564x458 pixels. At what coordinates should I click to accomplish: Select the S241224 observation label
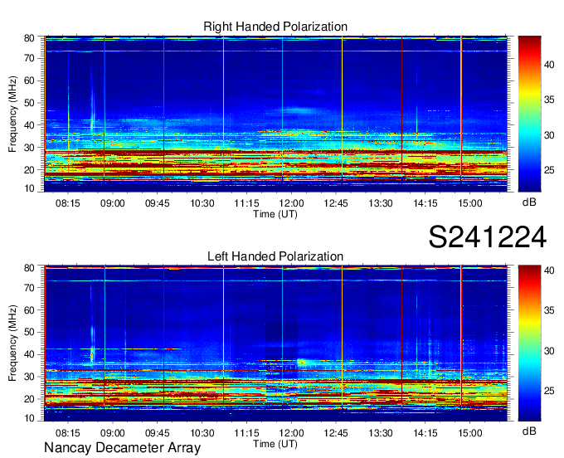[x=488, y=237]
